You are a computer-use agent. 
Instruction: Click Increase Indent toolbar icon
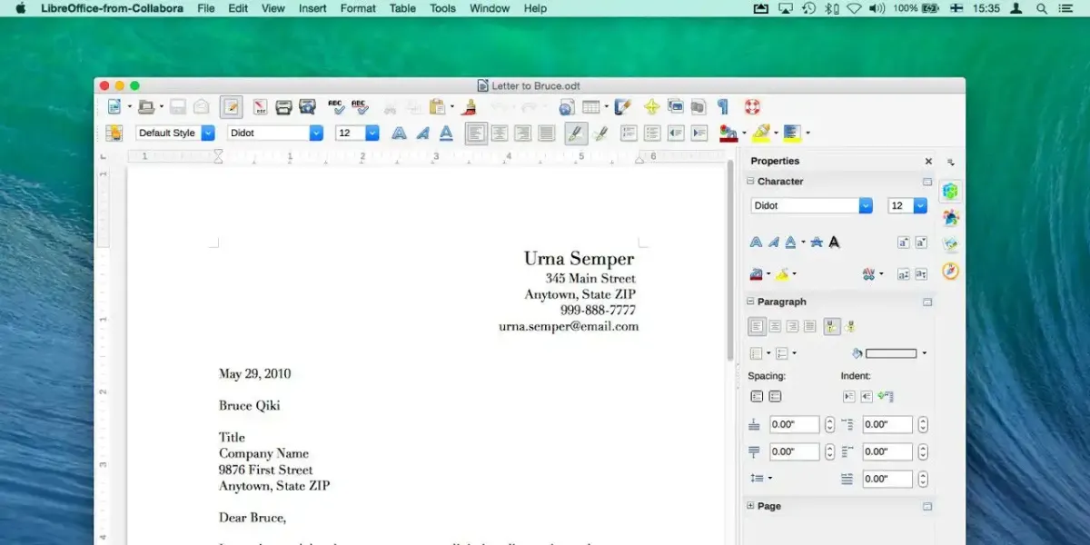point(699,134)
